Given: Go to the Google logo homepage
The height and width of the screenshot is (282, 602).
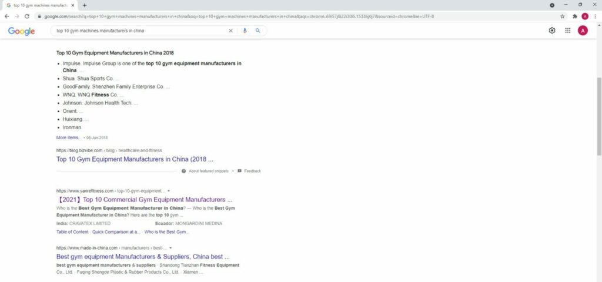Looking at the screenshot, I should (22, 32).
